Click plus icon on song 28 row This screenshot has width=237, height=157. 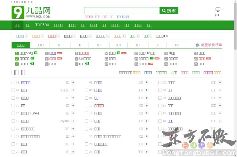point(73,152)
